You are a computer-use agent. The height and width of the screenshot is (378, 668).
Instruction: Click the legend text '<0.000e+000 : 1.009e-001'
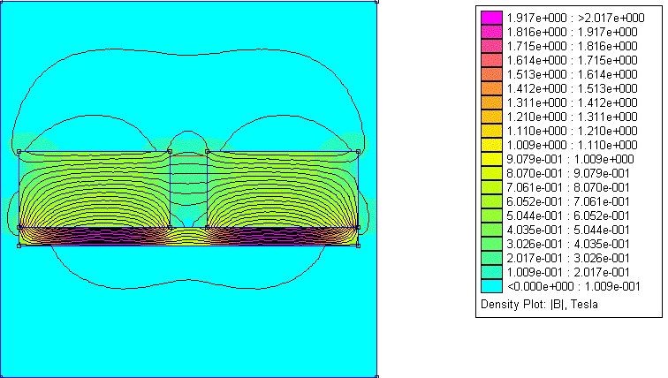(x=573, y=286)
